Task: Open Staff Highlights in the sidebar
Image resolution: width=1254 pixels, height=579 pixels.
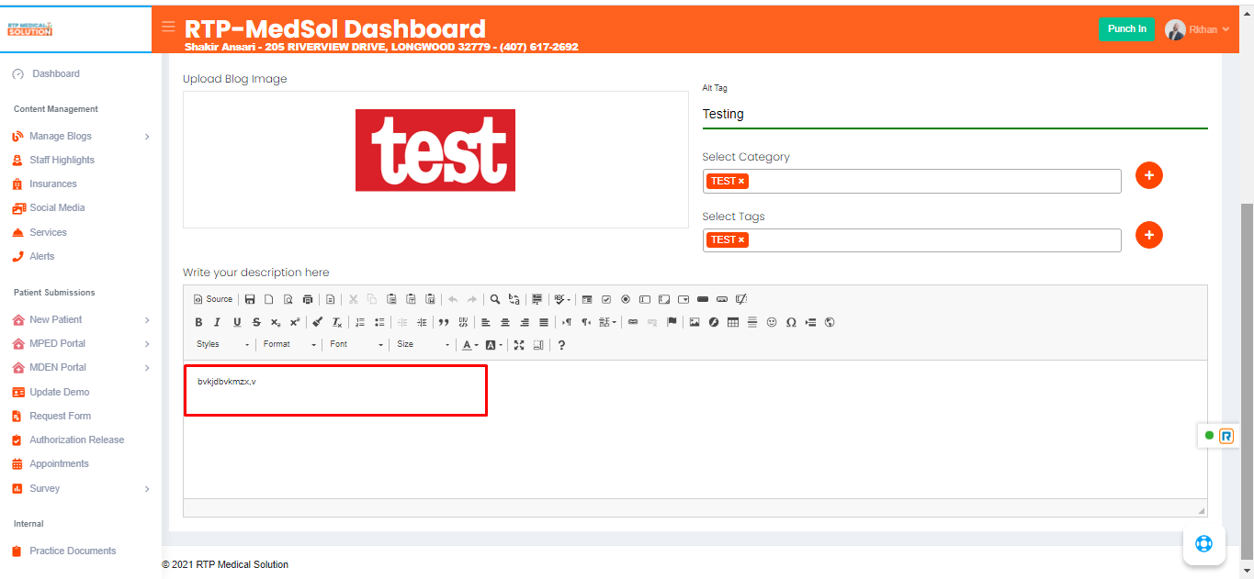Action: tap(62, 160)
